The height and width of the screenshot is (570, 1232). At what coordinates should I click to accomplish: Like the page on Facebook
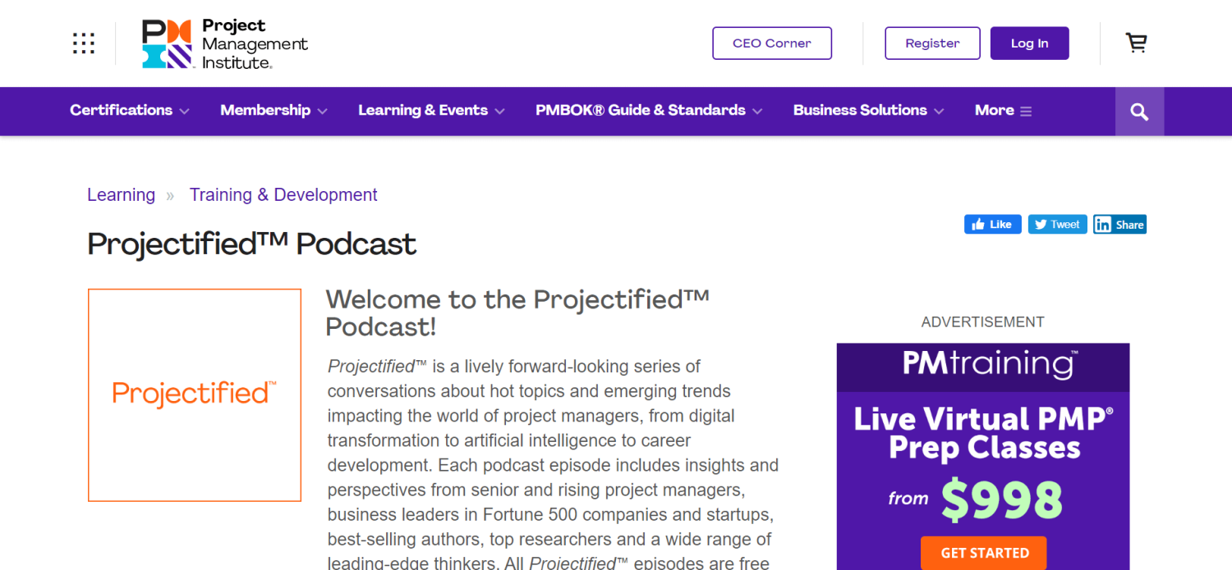click(x=992, y=225)
